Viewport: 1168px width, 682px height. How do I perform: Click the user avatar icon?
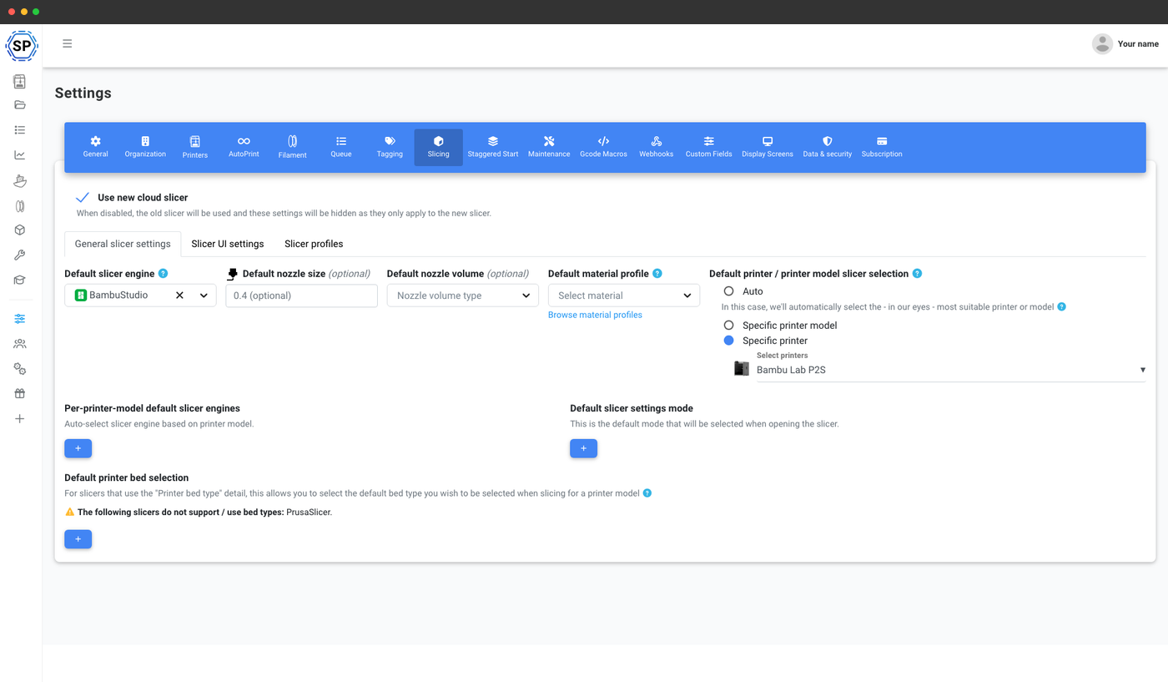click(1102, 43)
